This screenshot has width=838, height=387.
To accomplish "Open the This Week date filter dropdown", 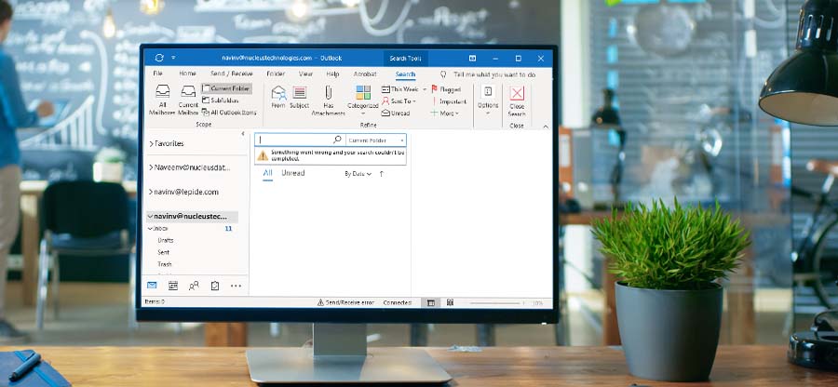I will click(404, 89).
